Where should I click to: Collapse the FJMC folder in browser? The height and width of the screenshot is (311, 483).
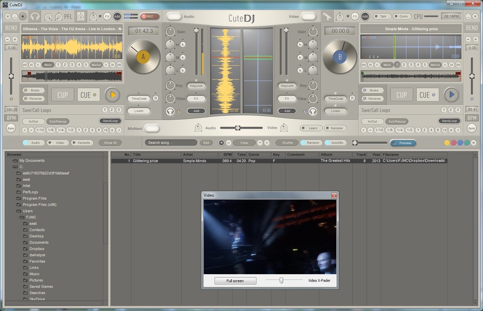click(x=22, y=217)
